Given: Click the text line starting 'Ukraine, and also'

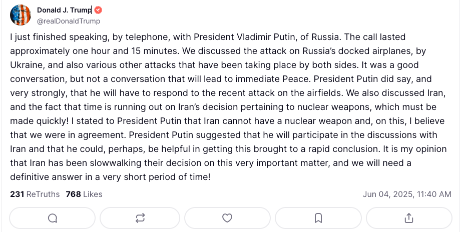Looking at the screenshot, I should [214, 65].
